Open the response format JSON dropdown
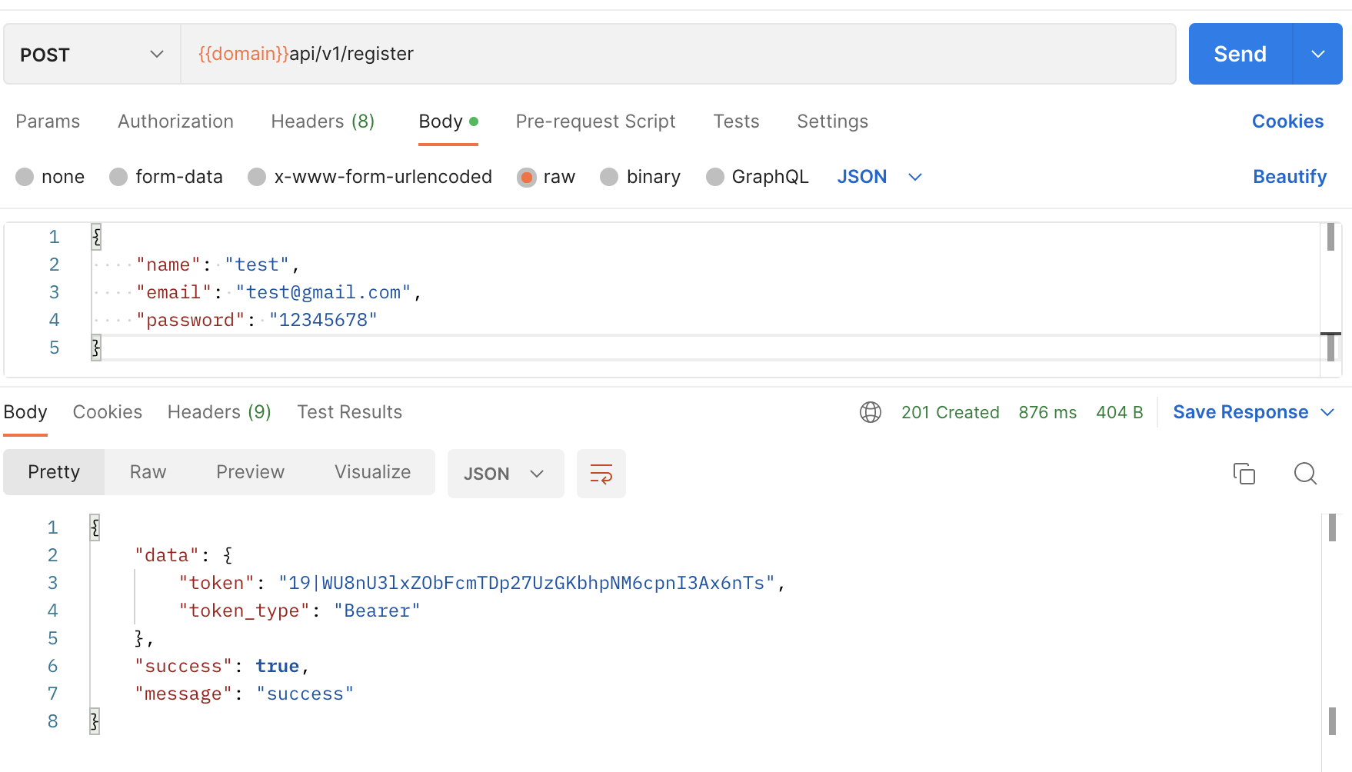Image resolution: width=1352 pixels, height=772 pixels. [x=505, y=474]
